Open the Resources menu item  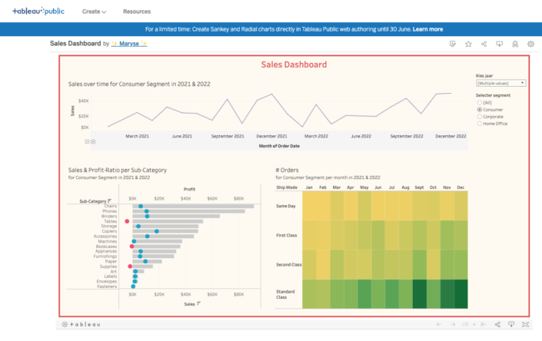click(135, 12)
